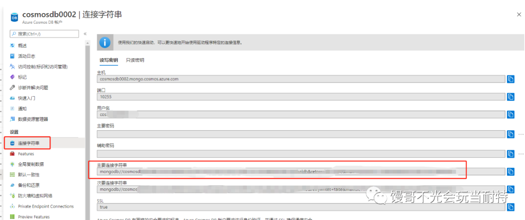
Task: Click the tags (标记) icon
Action: [13, 77]
